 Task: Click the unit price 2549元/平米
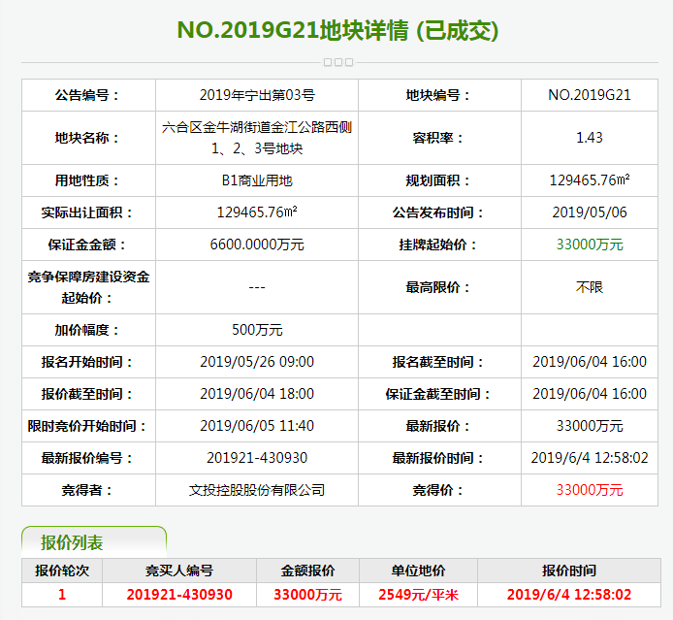419,595
